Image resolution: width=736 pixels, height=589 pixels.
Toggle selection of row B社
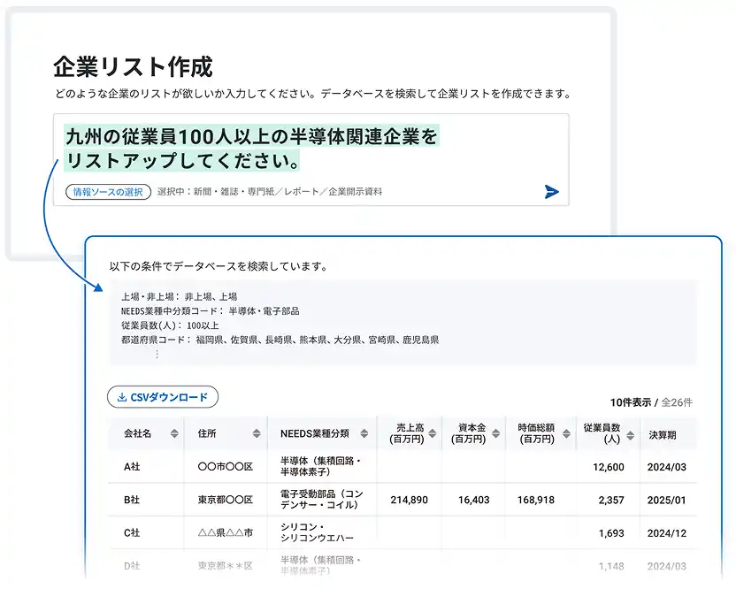point(133,500)
